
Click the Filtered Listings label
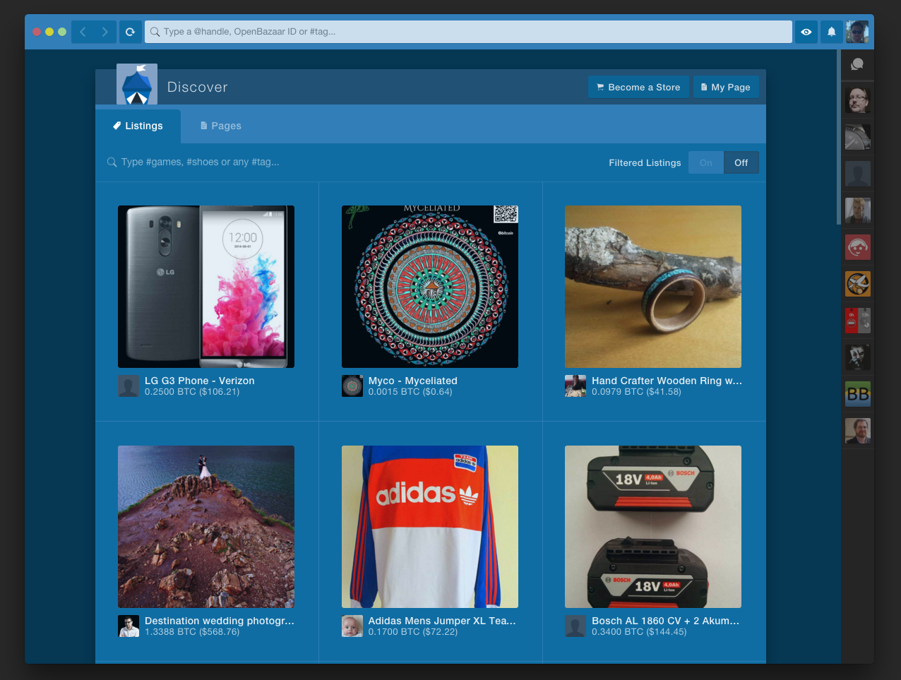[x=645, y=162]
